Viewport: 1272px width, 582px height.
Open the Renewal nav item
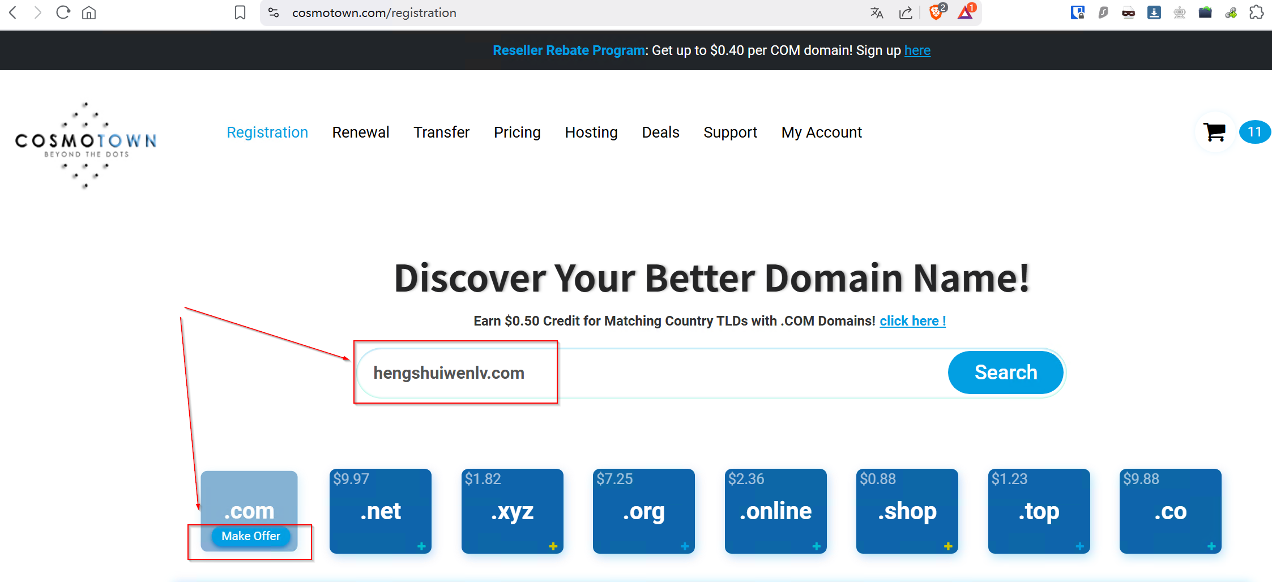point(361,132)
